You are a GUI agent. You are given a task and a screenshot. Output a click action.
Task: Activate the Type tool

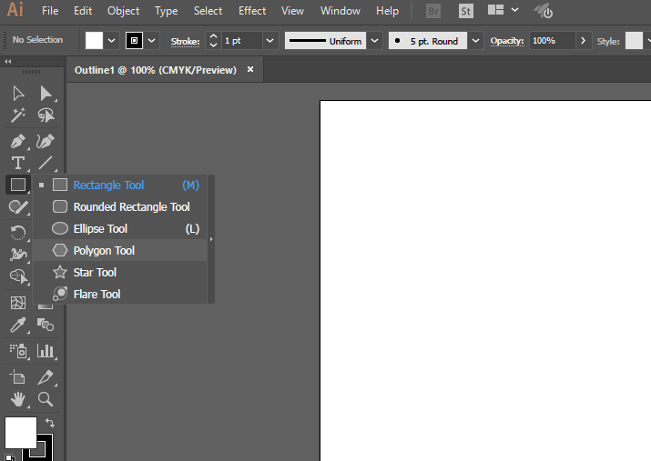tap(17, 164)
